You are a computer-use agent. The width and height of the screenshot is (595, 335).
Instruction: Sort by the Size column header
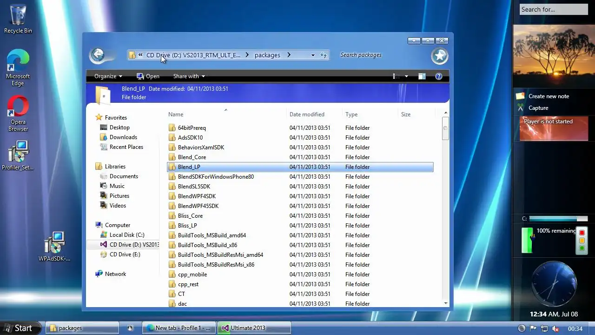417,114
